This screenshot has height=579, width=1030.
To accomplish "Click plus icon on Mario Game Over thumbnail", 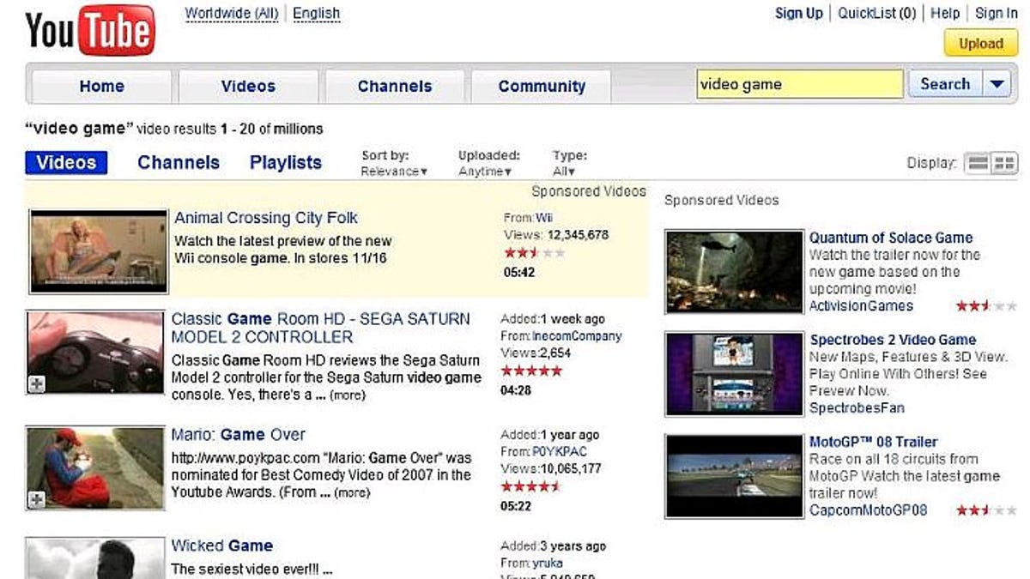I will [36, 500].
